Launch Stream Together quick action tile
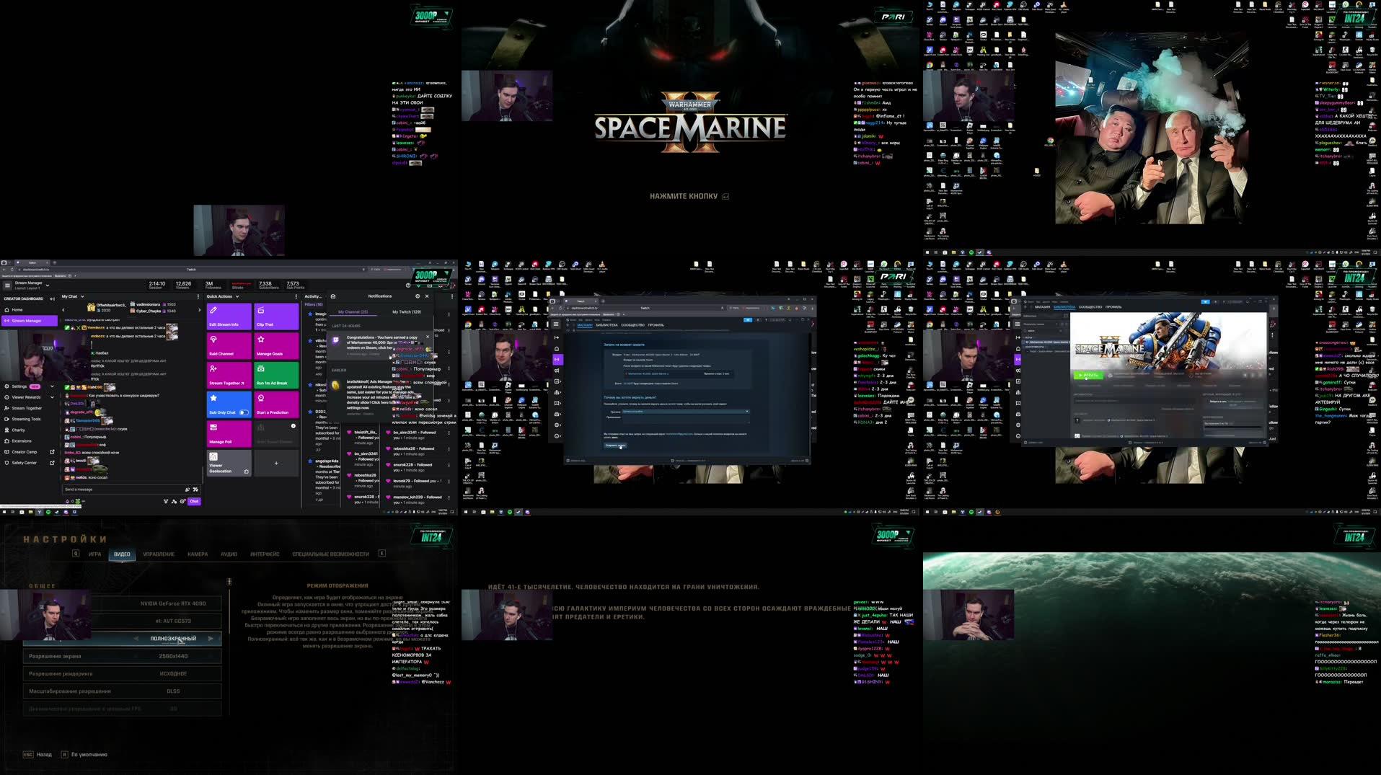Image resolution: width=1381 pixels, height=775 pixels. pos(229,375)
